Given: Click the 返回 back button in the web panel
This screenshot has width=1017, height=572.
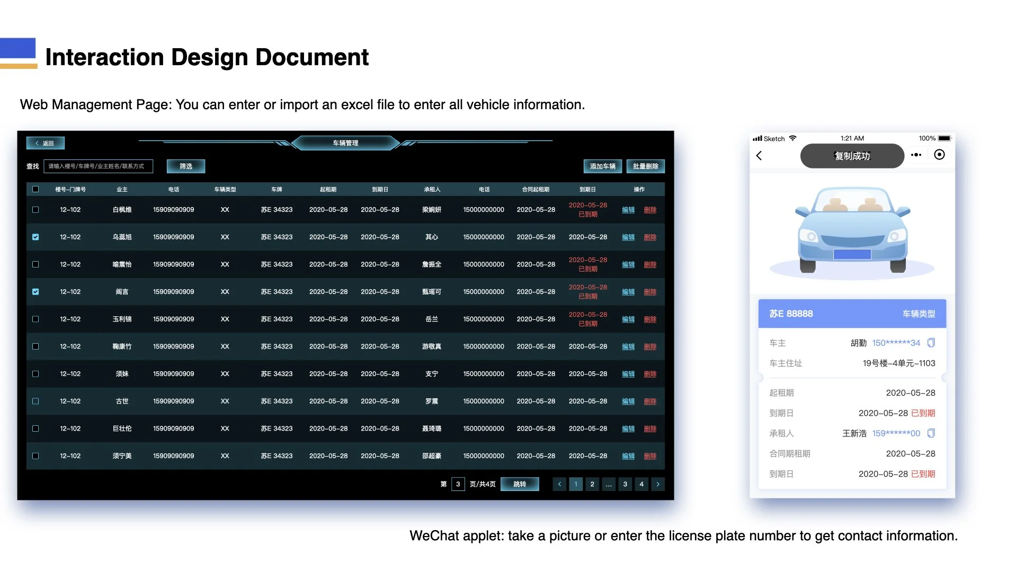Looking at the screenshot, I should click(x=46, y=143).
